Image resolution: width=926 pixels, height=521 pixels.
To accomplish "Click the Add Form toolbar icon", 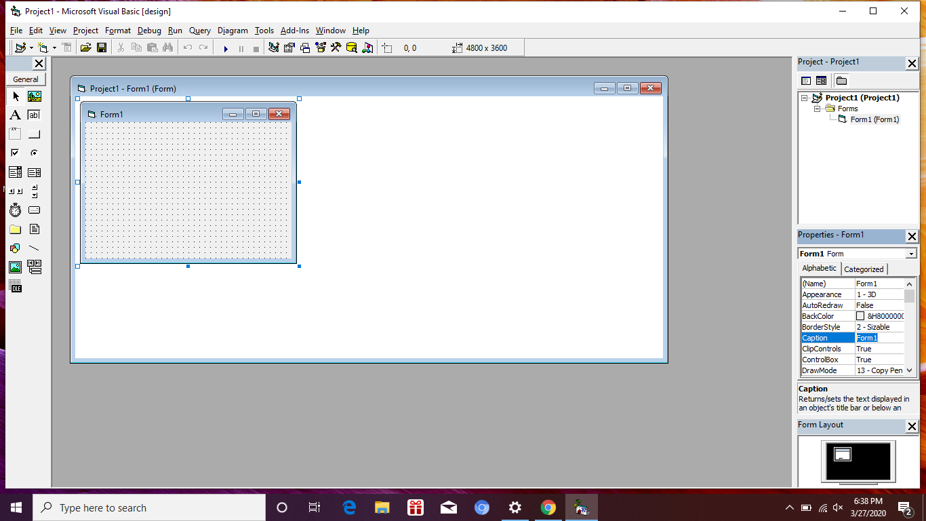I will [x=43, y=47].
